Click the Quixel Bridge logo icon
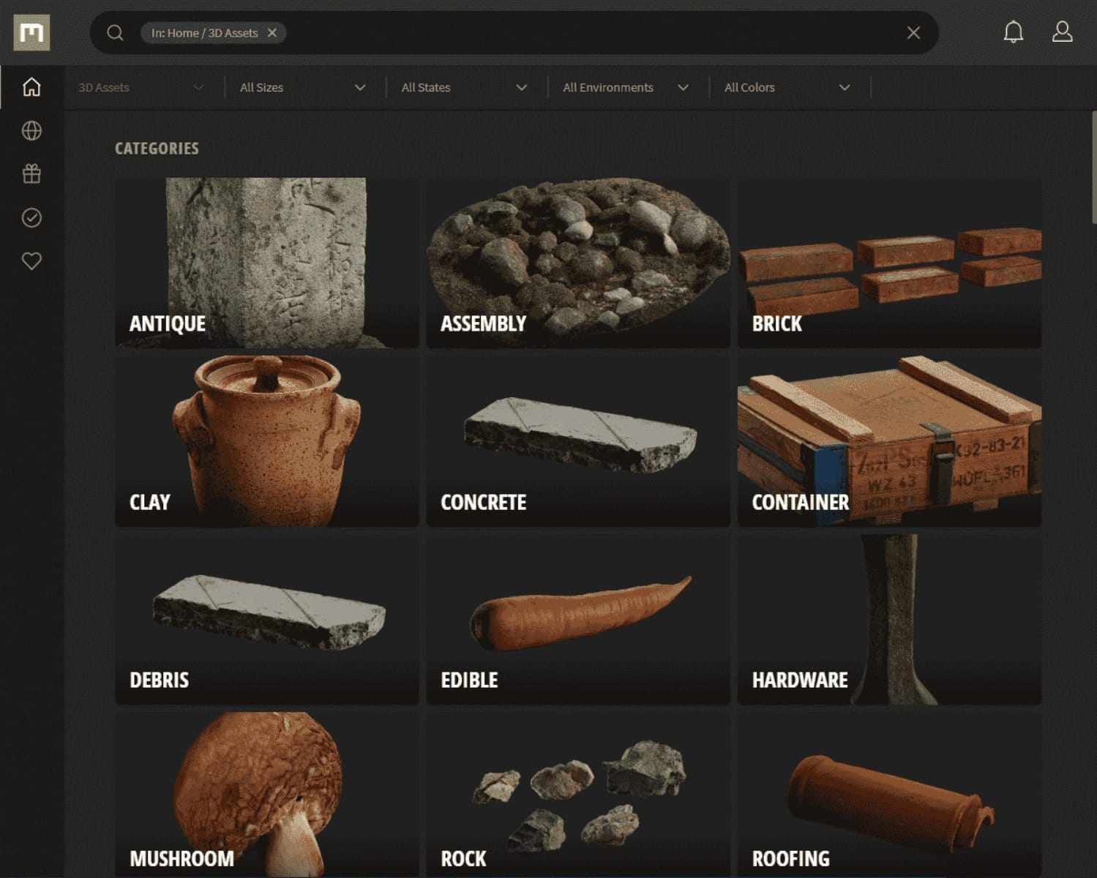 click(x=31, y=33)
